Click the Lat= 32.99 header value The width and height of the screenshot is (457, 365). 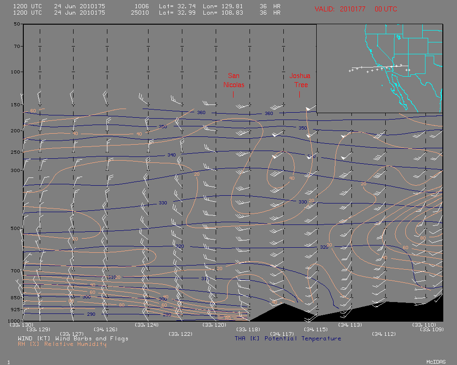177,12
